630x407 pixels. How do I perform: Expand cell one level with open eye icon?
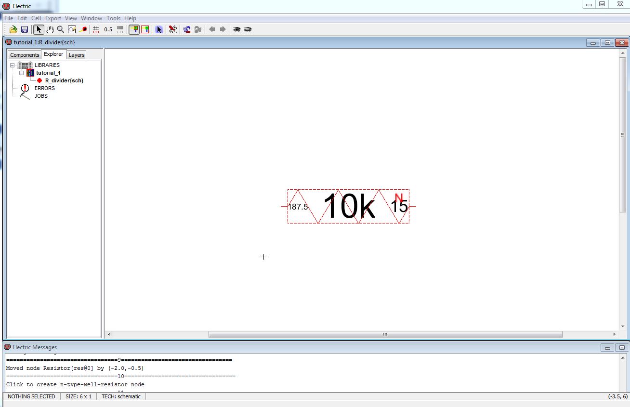click(236, 29)
